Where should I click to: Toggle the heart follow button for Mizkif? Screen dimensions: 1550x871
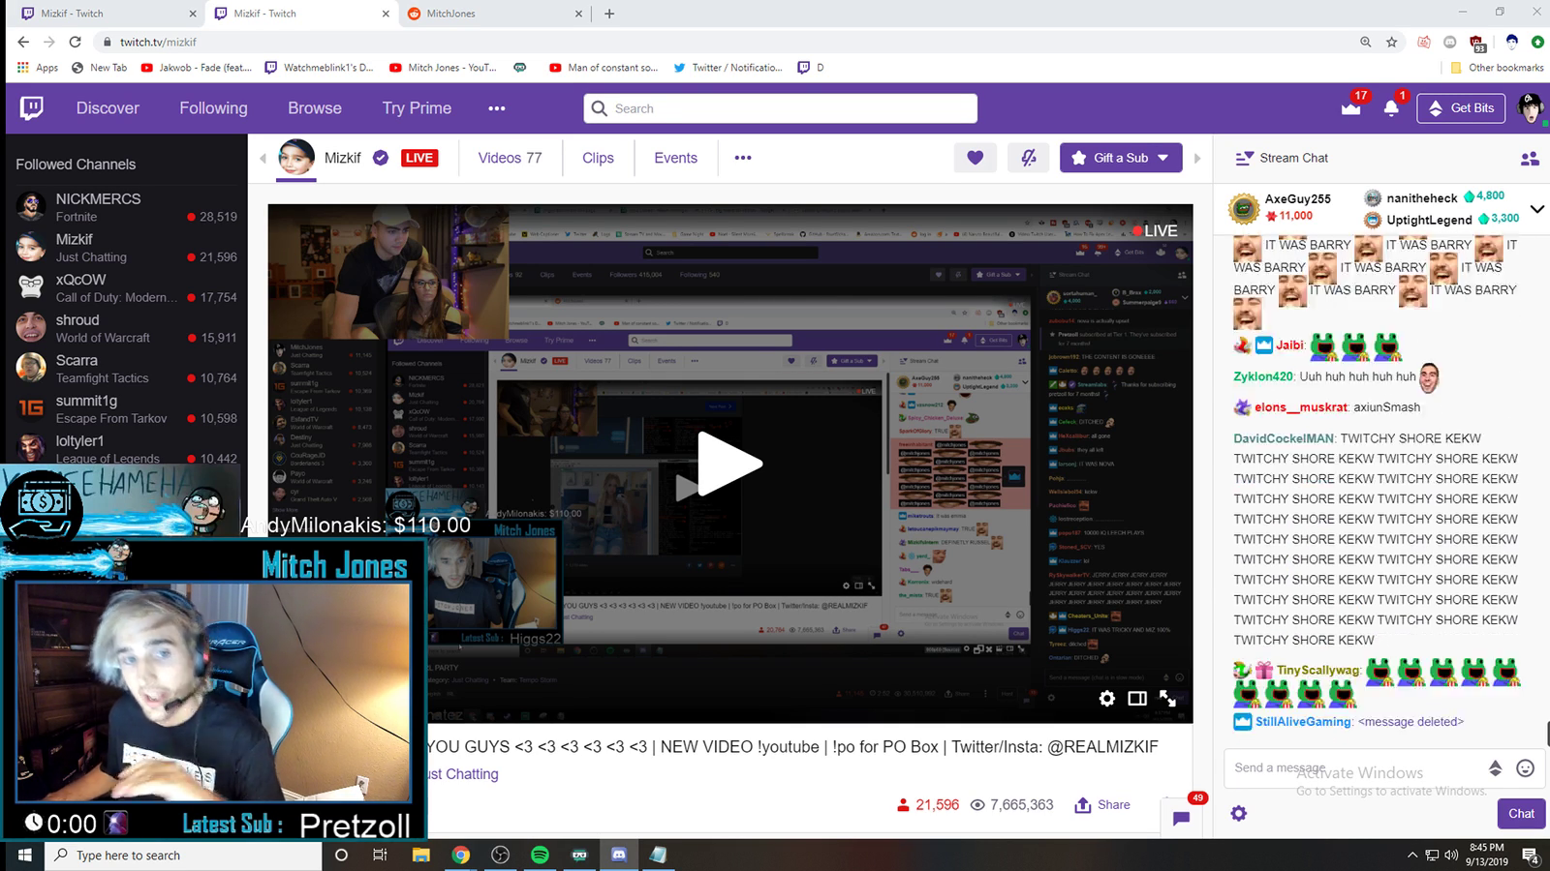(x=976, y=158)
